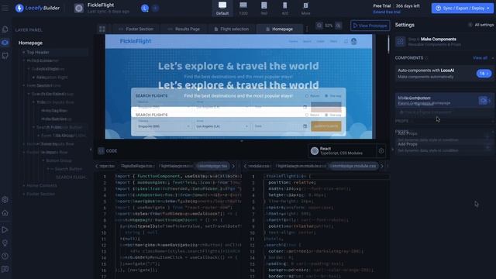496x279 pixels.
Task: Open the FickleFlight project avatar icon
Action: coord(79,9)
